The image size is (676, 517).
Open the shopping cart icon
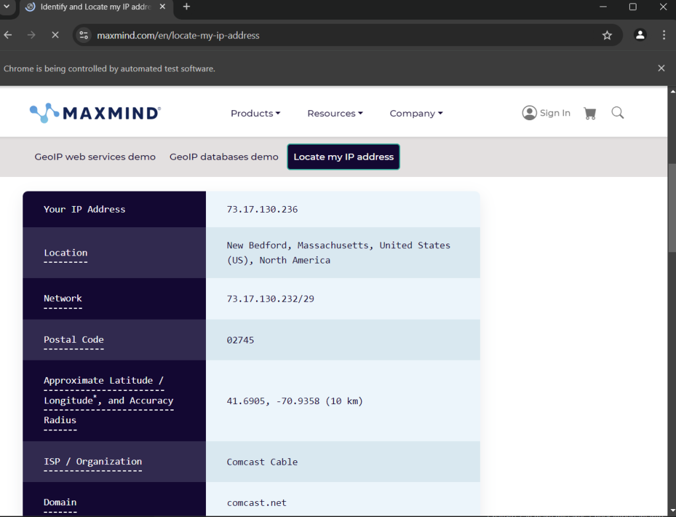[590, 114]
